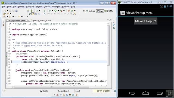
Task: Expand the folded imports at line 19
Action: pyautogui.click(x=11, y=35)
